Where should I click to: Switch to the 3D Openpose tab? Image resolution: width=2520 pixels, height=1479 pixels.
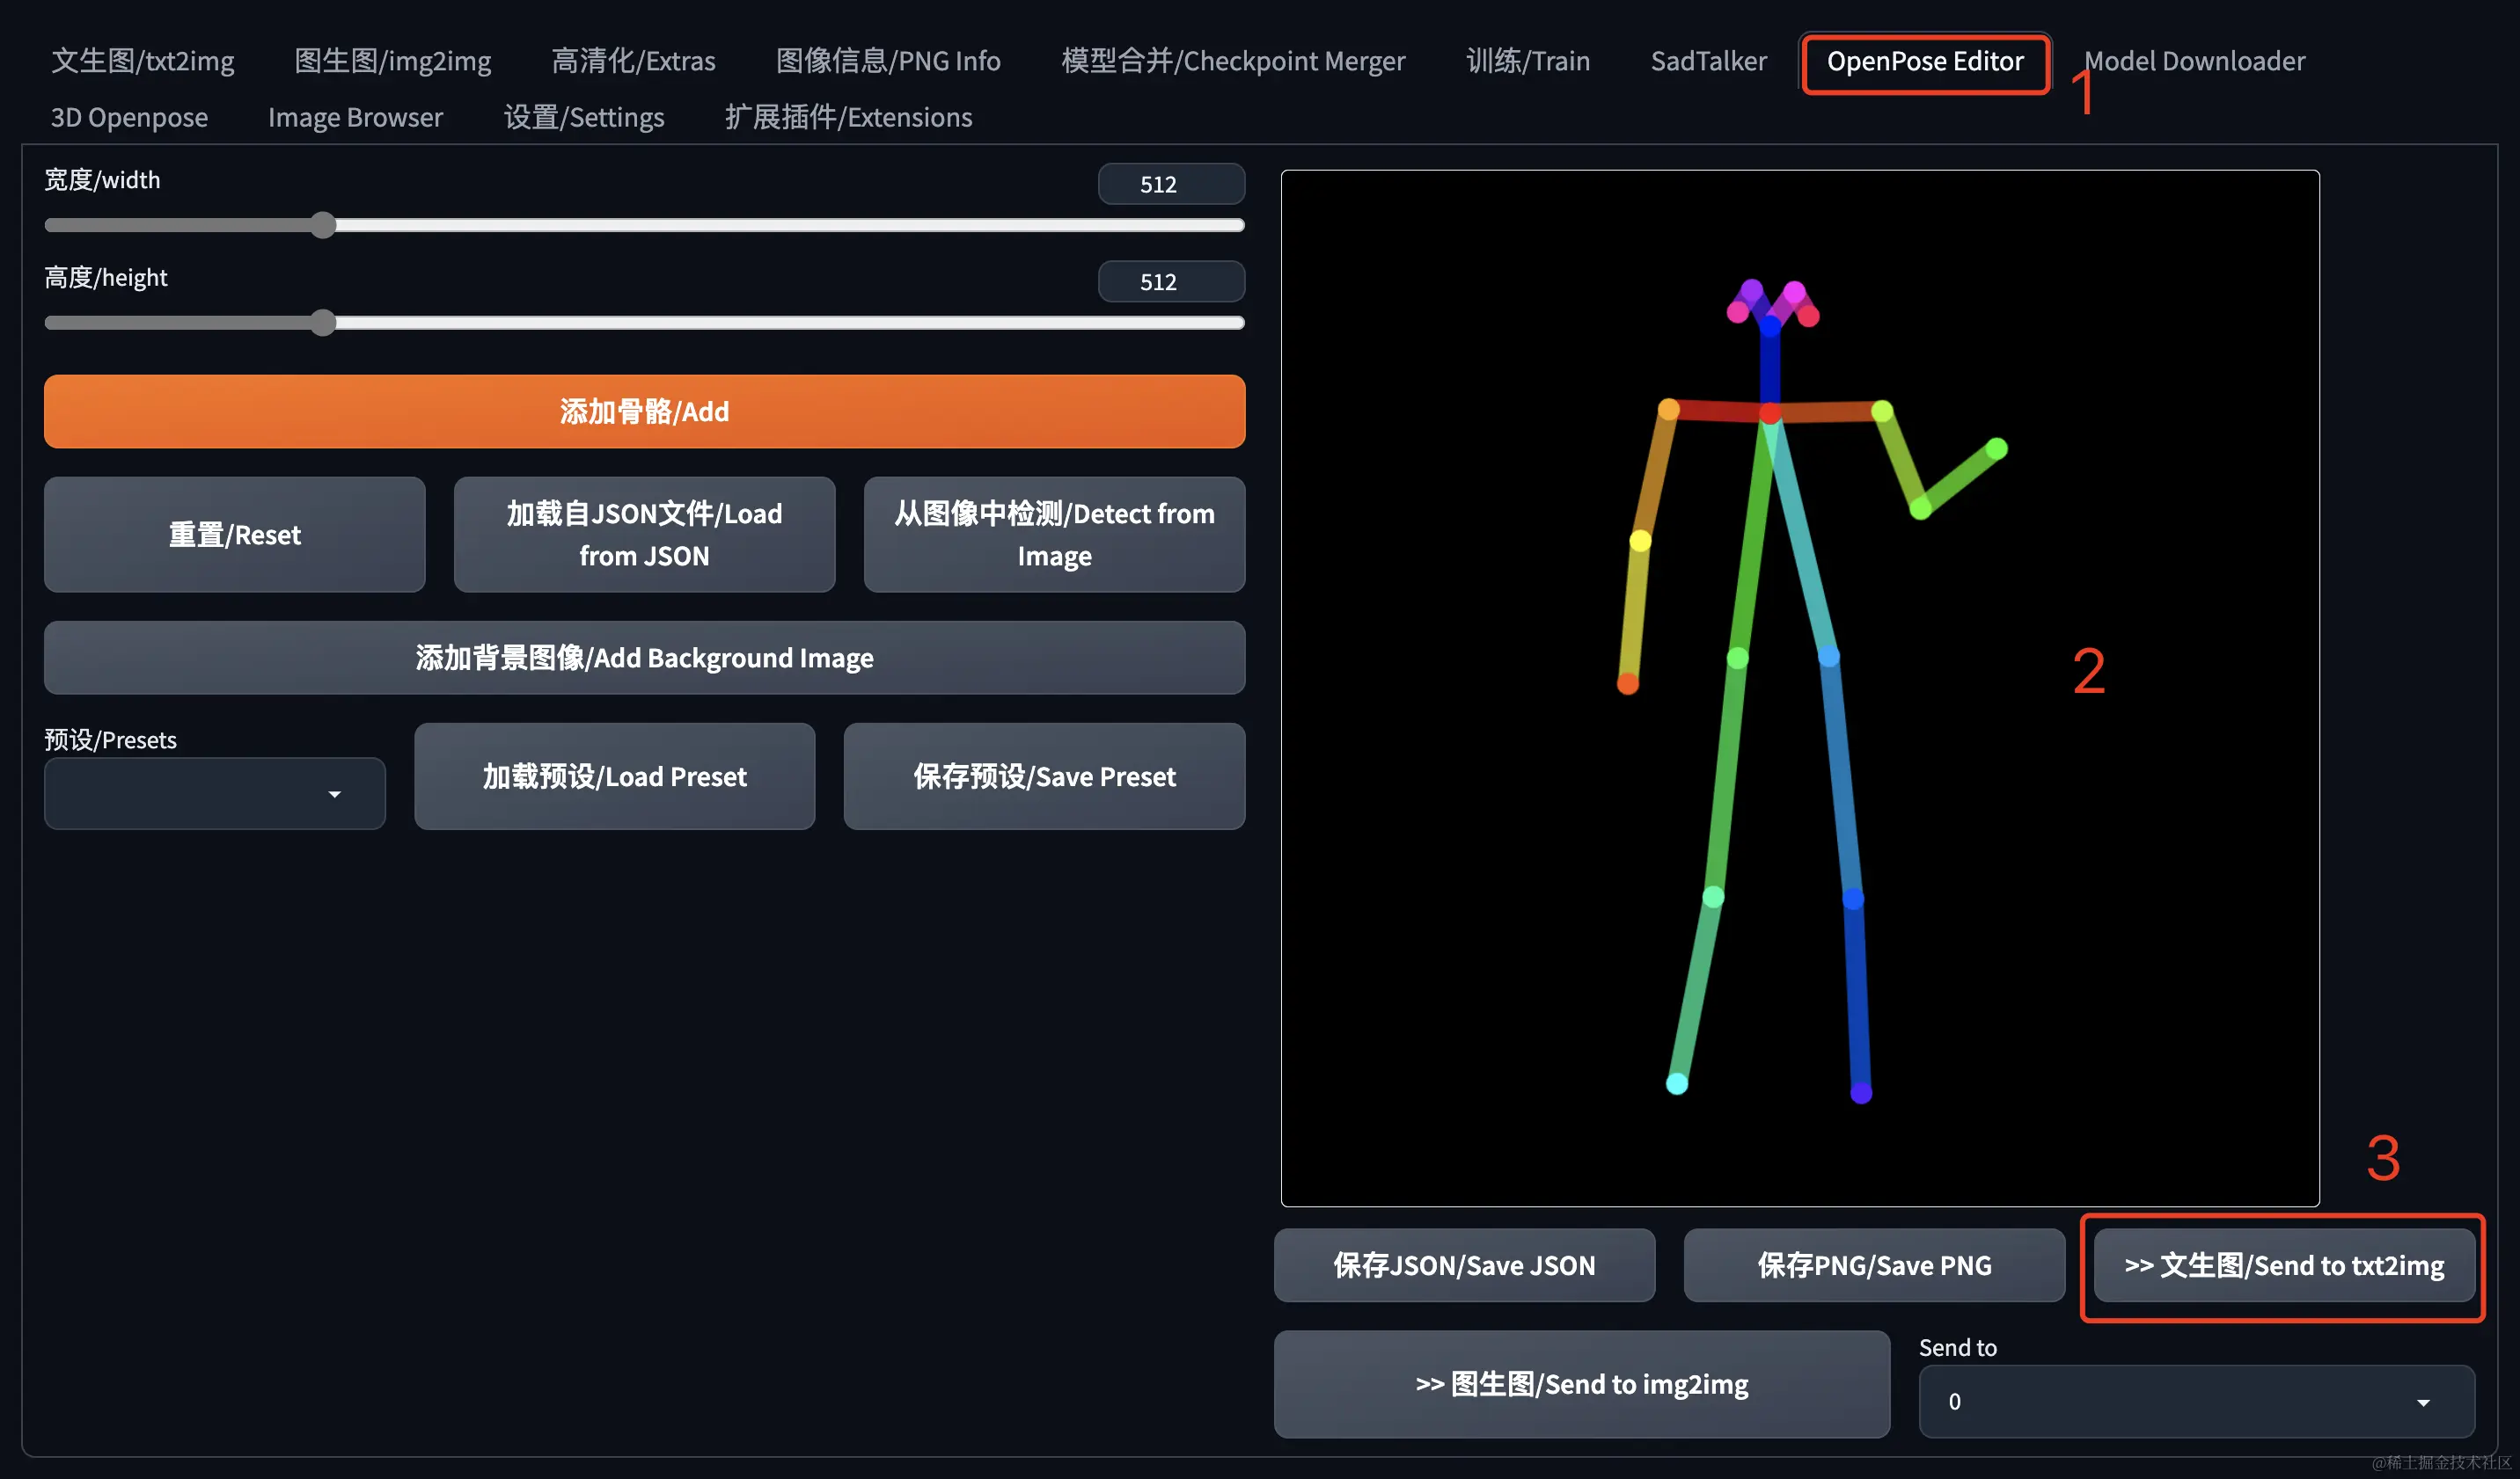coord(129,117)
